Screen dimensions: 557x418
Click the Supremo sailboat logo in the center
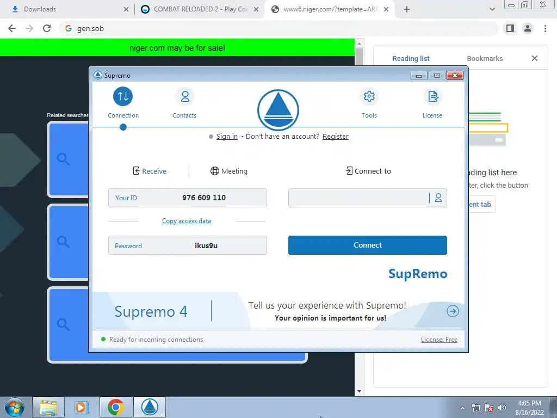coord(278,110)
